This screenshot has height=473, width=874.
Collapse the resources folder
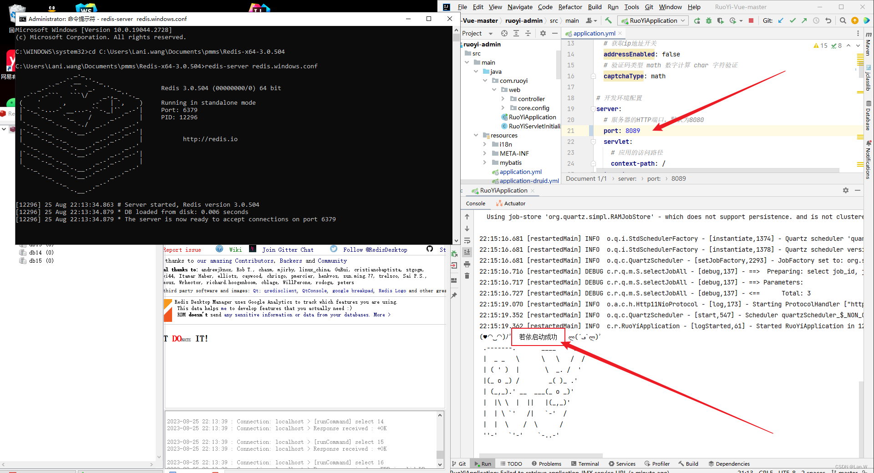(x=476, y=135)
